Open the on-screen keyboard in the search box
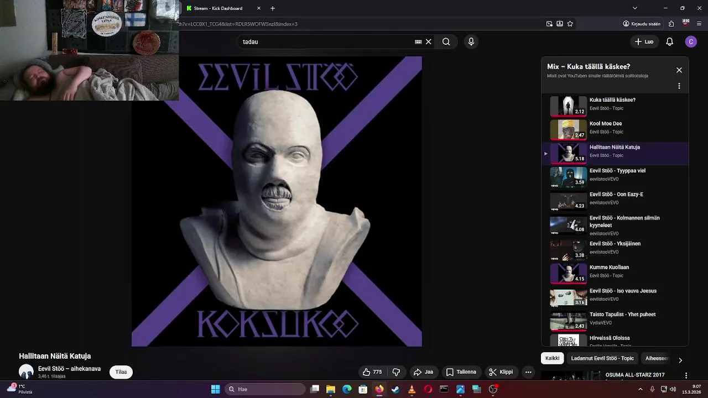This screenshot has width=708, height=398. 418,41
